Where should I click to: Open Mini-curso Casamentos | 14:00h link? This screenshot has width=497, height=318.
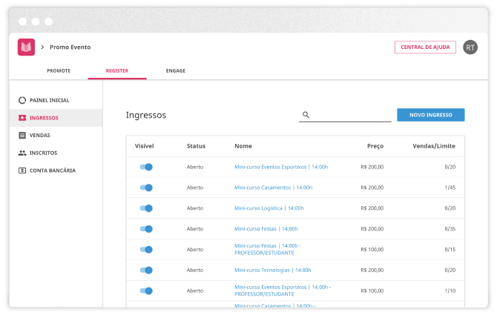point(273,188)
